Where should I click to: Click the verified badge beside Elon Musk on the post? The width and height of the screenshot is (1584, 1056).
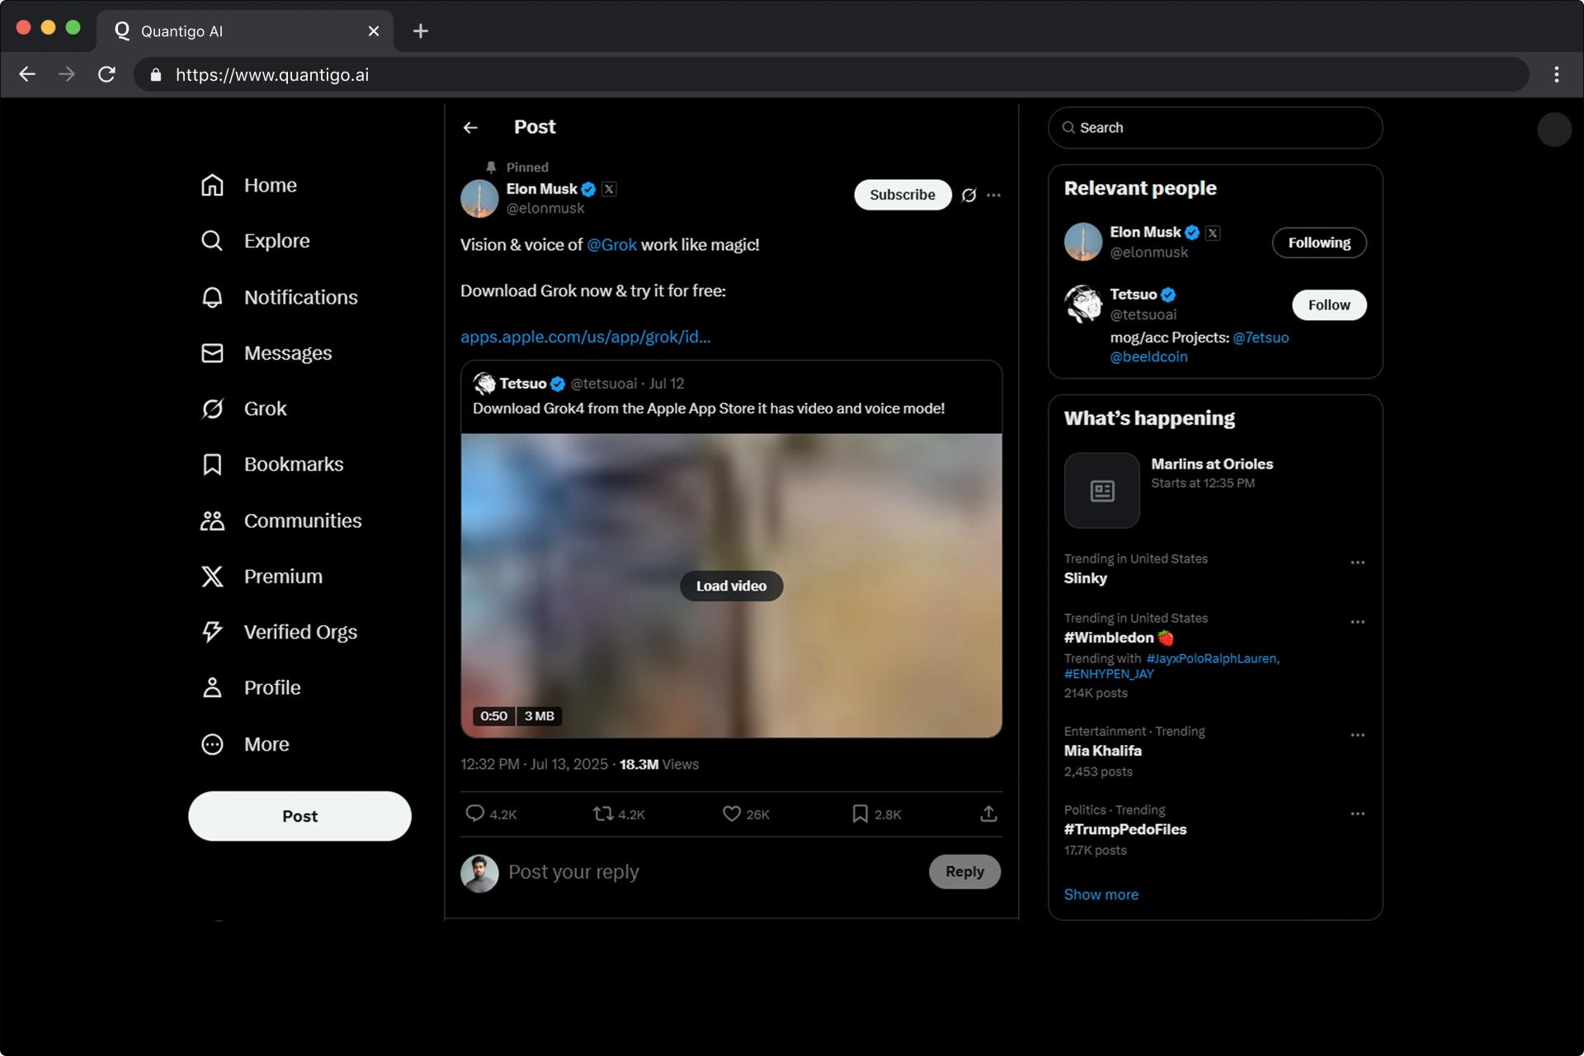coord(588,189)
